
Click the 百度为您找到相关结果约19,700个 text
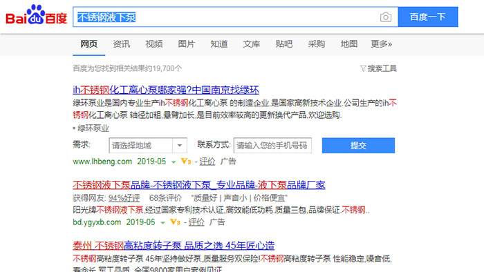tap(127, 68)
